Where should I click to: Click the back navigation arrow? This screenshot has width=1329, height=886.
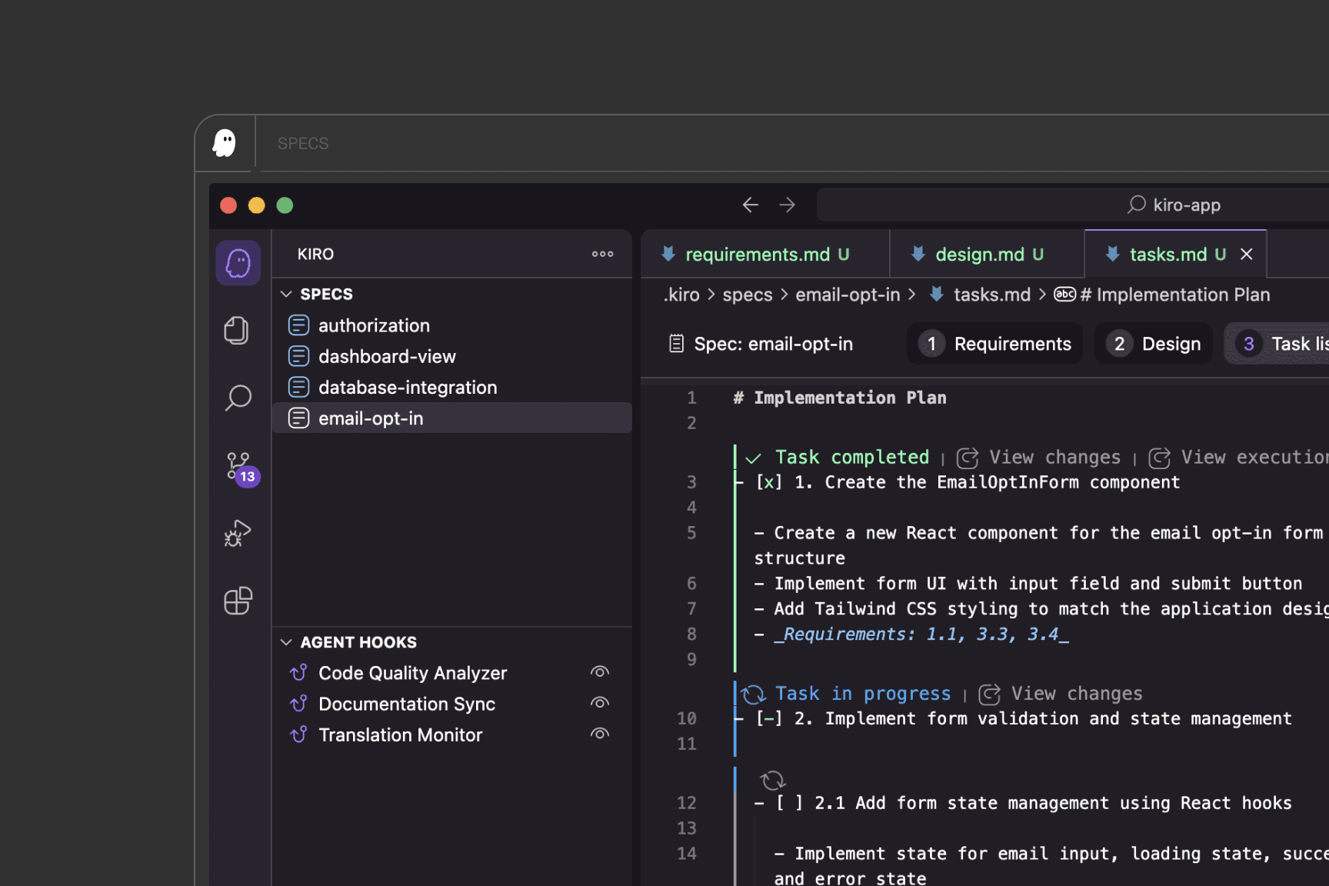tap(750, 204)
